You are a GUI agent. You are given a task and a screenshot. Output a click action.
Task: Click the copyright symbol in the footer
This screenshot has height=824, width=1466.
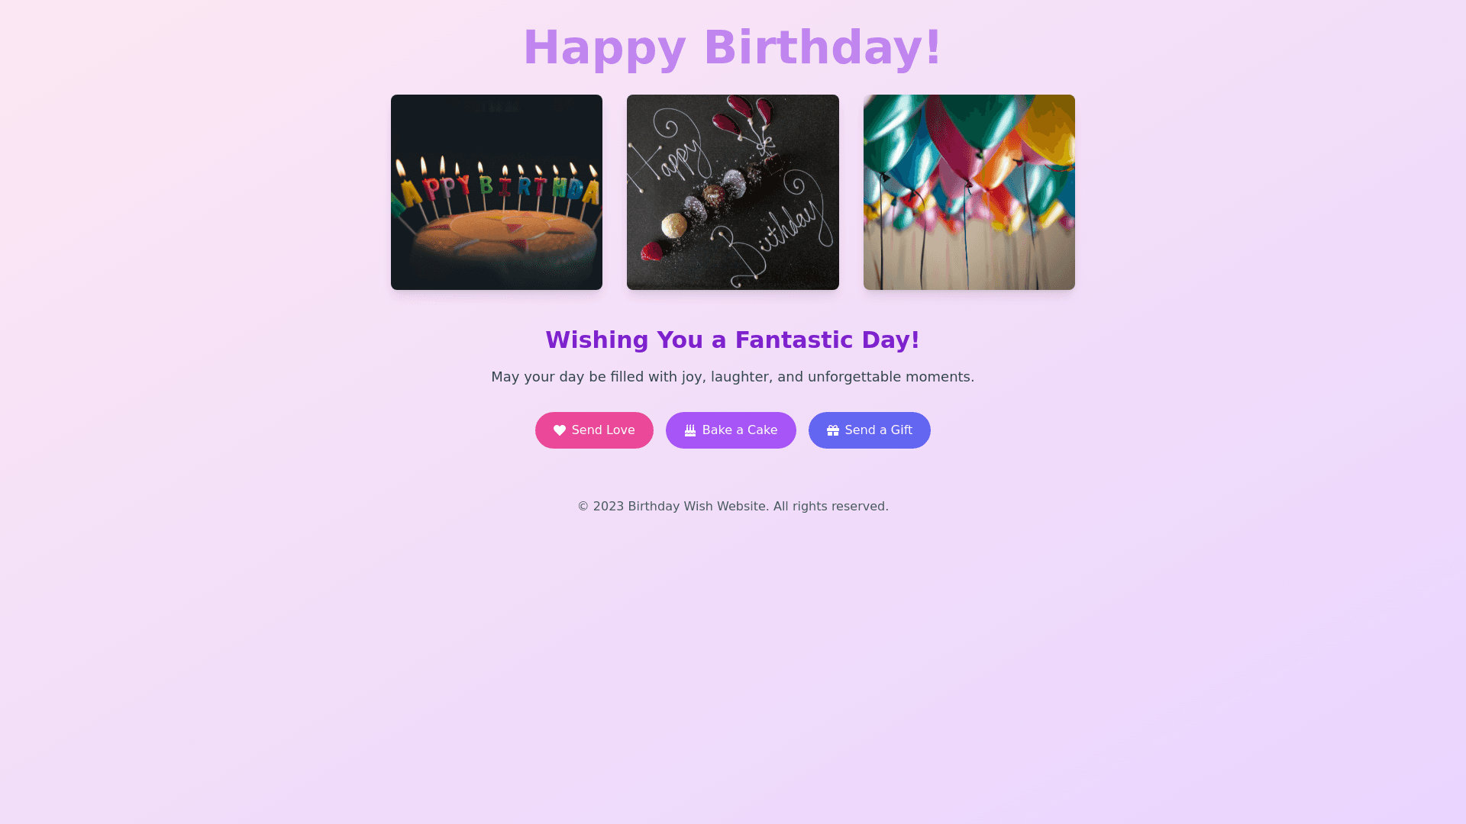coord(583,507)
